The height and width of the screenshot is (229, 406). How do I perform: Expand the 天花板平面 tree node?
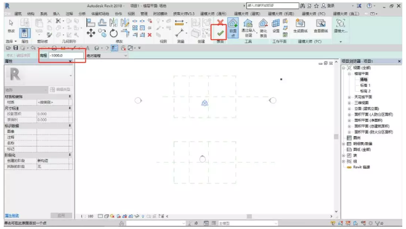click(x=349, y=97)
